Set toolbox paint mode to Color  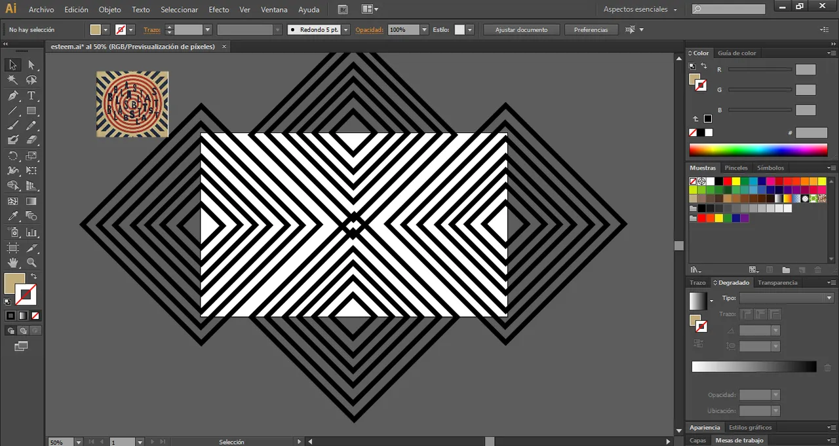coord(10,315)
